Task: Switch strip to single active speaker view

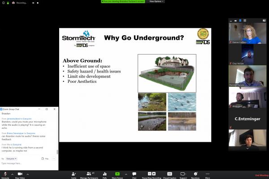Action: [235, 21]
